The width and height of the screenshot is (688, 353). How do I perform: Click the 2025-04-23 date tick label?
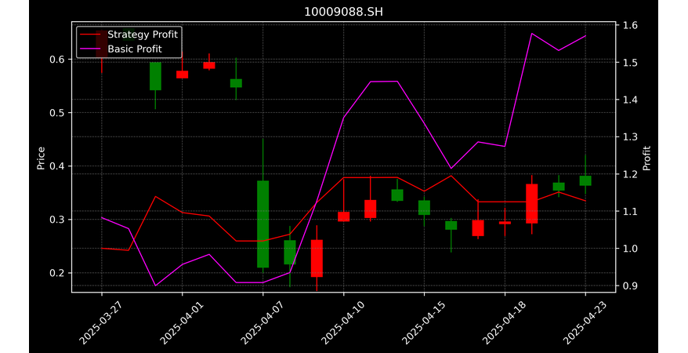[583, 323]
